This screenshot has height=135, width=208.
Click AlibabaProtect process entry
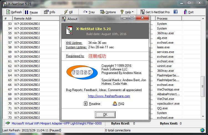click(x=168, y=94)
